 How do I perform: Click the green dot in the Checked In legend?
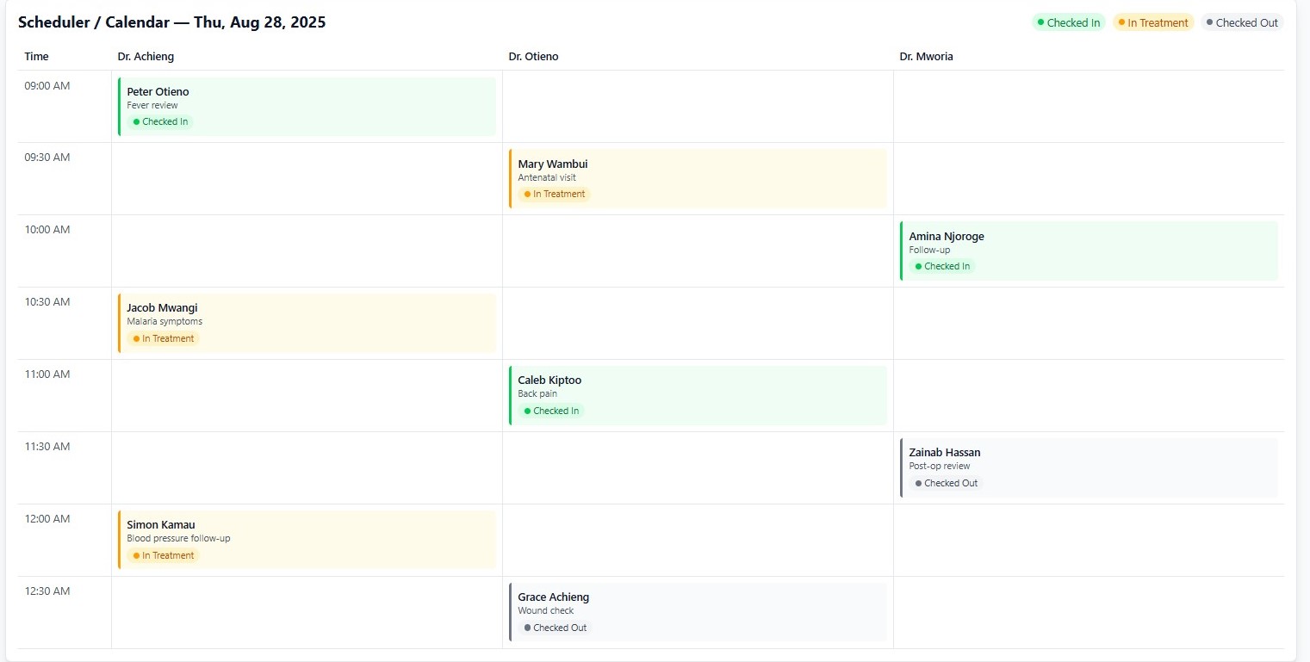[1042, 22]
